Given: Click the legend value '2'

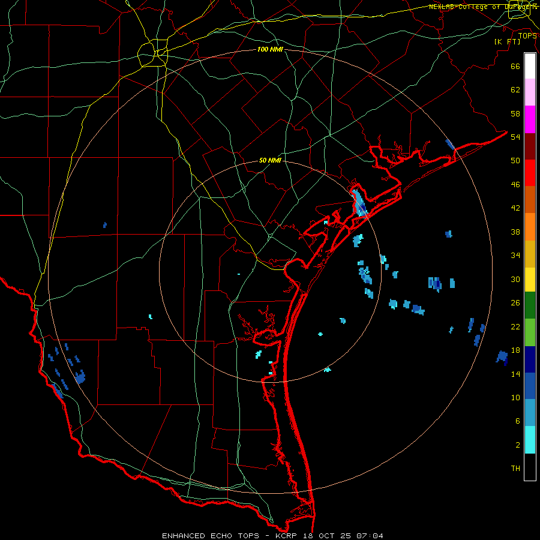Looking at the screenshot, I should (x=518, y=445).
